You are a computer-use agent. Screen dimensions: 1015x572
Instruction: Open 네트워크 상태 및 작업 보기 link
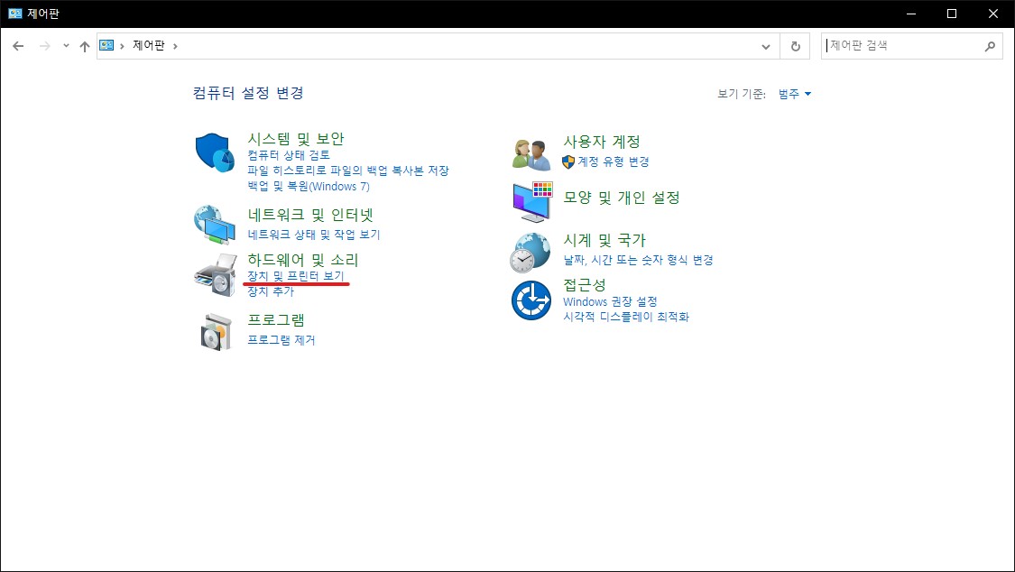[x=314, y=235]
